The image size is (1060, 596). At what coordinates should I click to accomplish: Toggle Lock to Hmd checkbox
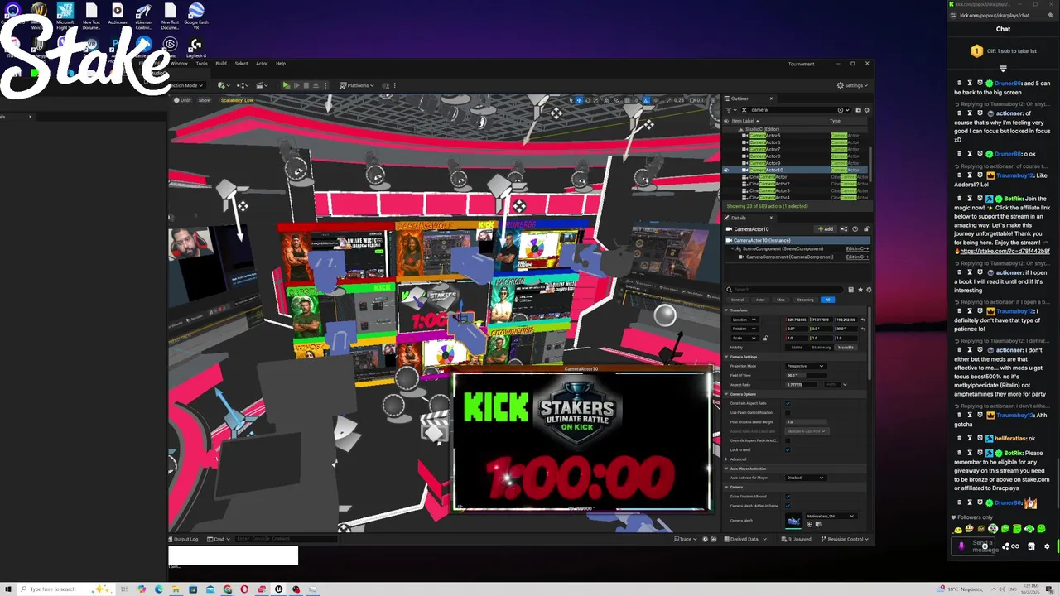[788, 449]
